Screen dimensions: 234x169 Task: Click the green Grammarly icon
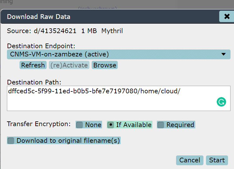[221, 102]
